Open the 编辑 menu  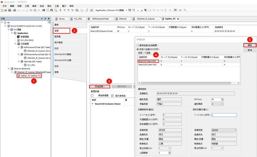point(12,6)
